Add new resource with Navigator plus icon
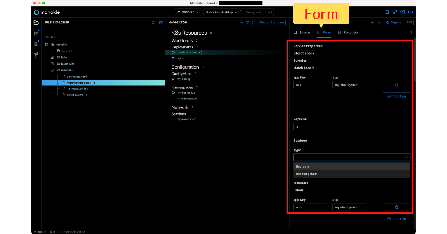Image resolution: width=447 pixels, height=234 pixels. (x=242, y=22)
